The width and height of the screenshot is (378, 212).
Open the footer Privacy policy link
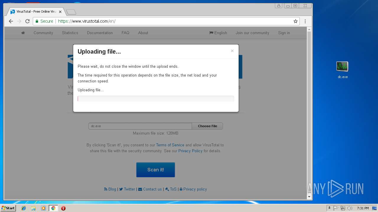193,189
